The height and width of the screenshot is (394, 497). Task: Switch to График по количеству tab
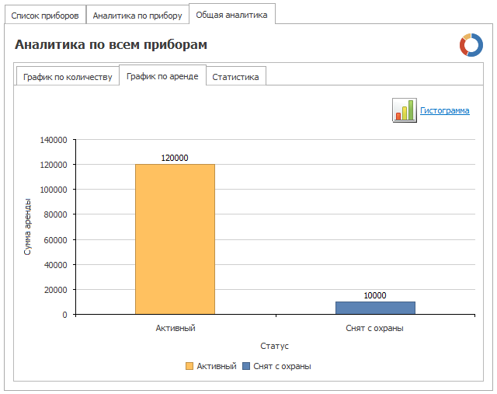pyautogui.click(x=68, y=77)
